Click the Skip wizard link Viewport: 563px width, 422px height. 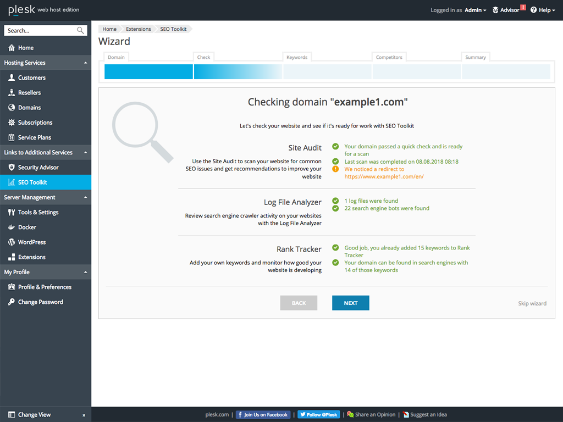tap(532, 303)
